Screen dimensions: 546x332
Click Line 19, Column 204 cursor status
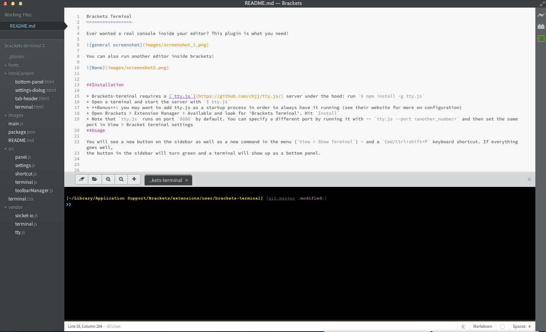85,327
